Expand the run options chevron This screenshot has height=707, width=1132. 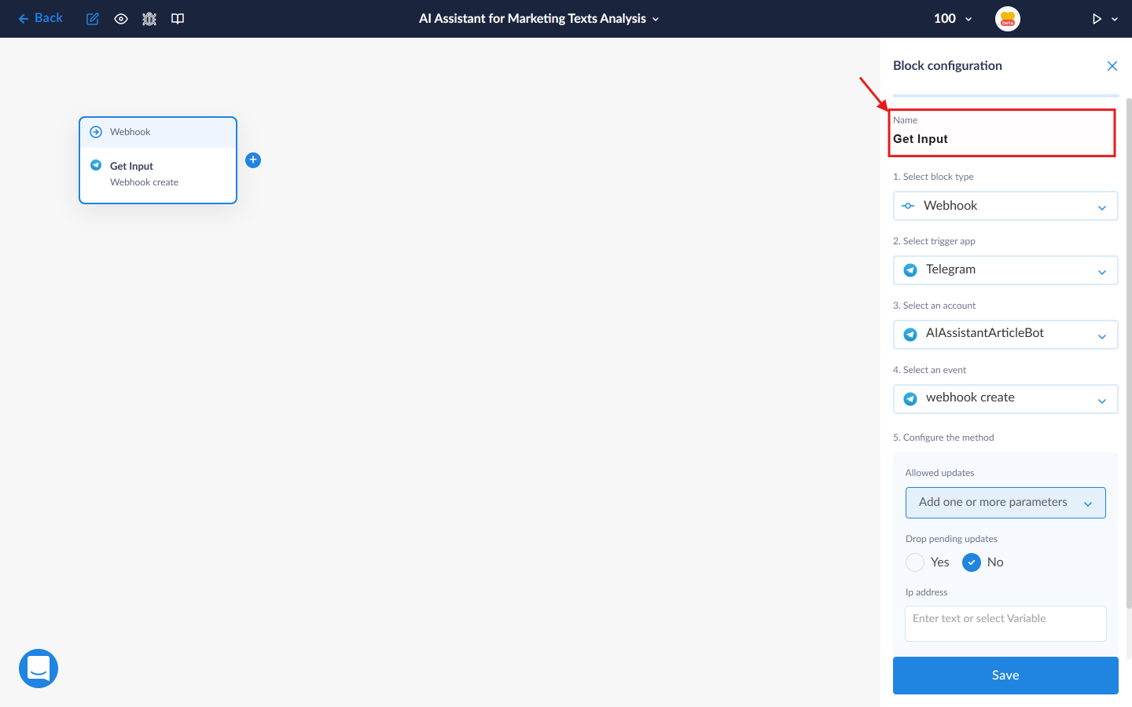[1115, 20]
